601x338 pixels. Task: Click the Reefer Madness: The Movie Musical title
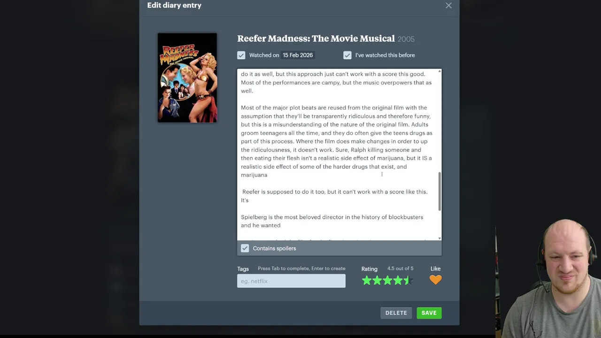coord(316,38)
